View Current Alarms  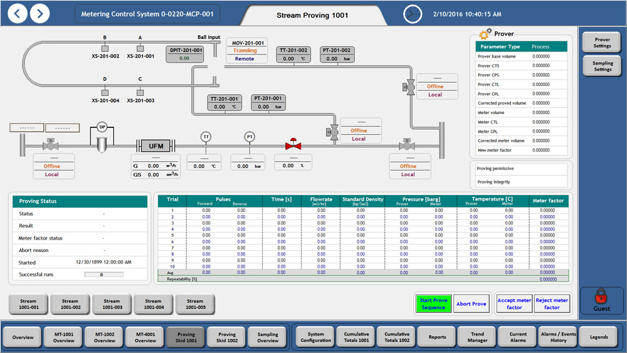click(518, 337)
